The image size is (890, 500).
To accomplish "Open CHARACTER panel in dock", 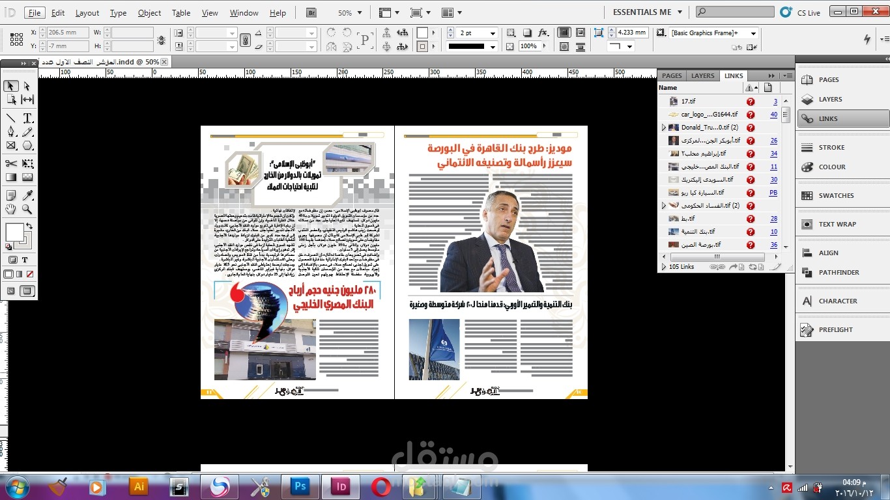I will (x=843, y=301).
